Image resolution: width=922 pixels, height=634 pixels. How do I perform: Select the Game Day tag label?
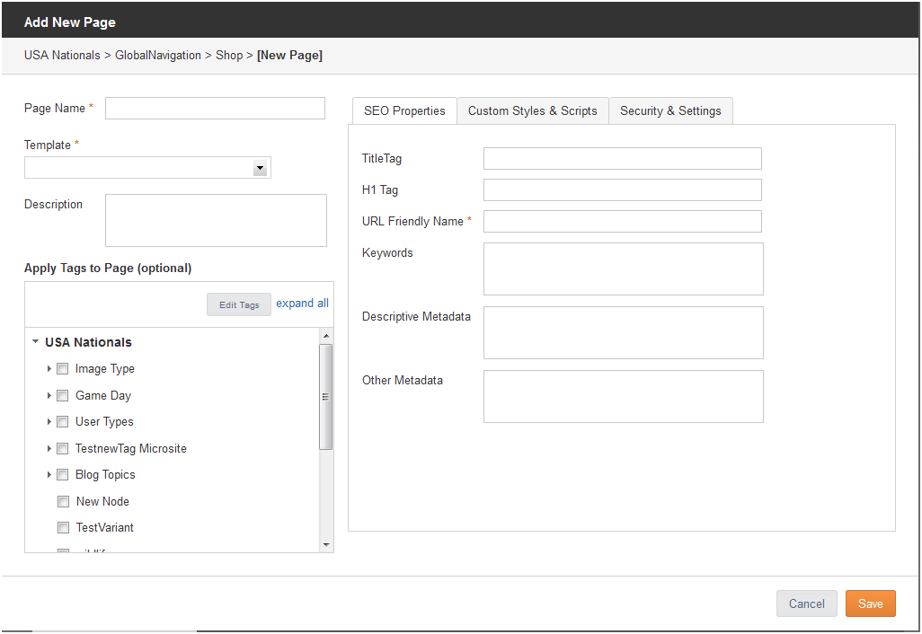pos(103,395)
